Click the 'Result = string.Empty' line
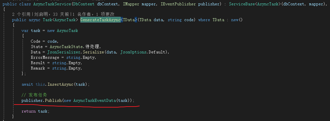Image resolution: width=330 pixels, height=121 pixels. (x=56, y=63)
